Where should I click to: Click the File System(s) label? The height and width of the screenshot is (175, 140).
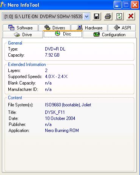(20, 105)
